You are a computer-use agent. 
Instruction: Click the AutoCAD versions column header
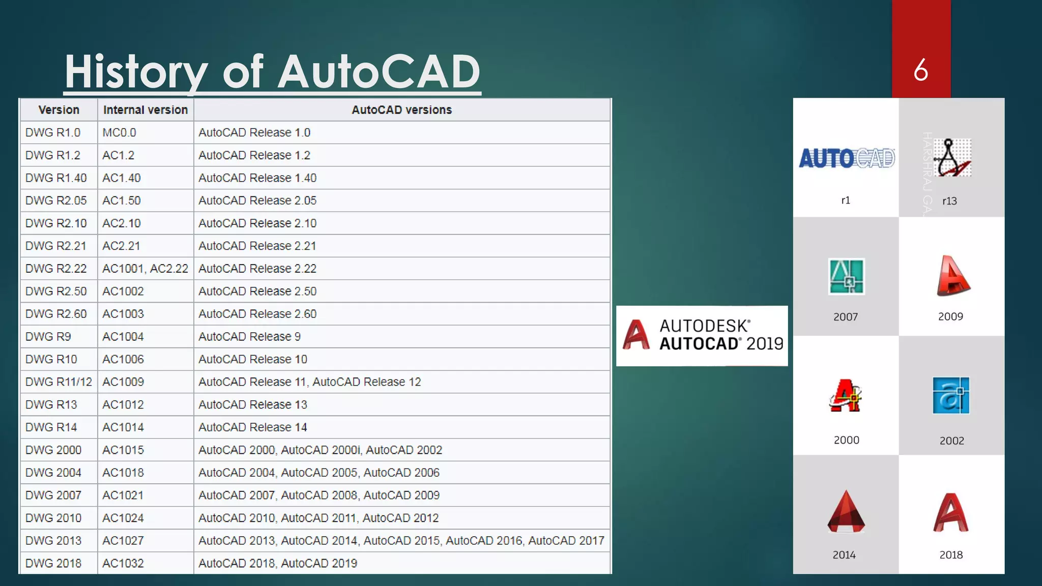coord(402,110)
